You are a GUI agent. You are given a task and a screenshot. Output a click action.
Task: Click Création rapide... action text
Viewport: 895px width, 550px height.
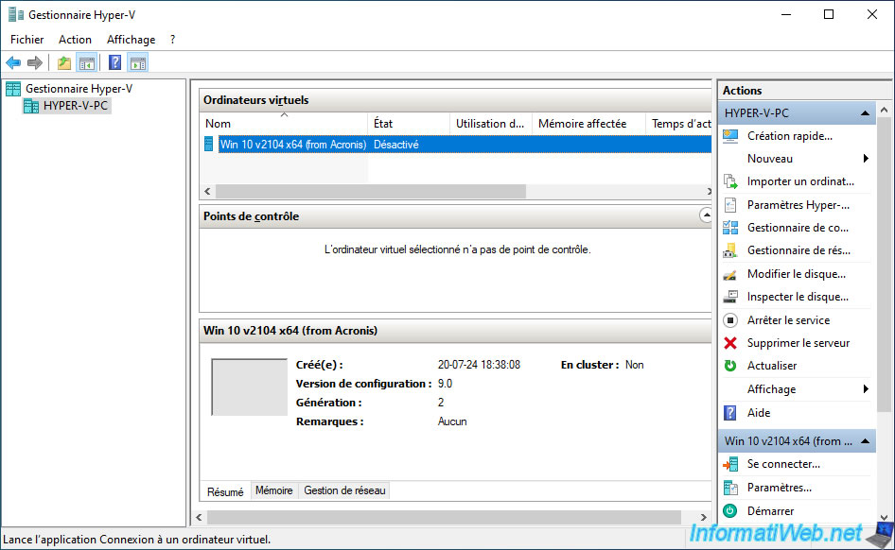click(789, 136)
